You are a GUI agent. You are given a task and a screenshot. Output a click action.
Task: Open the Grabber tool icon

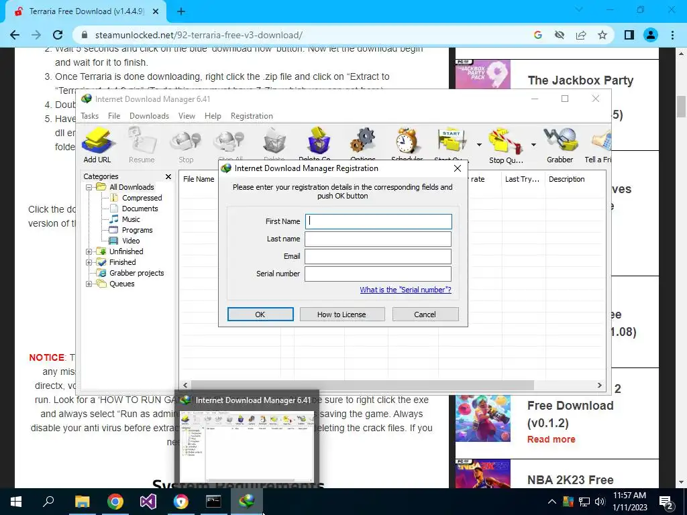click(x=560, y=145)
